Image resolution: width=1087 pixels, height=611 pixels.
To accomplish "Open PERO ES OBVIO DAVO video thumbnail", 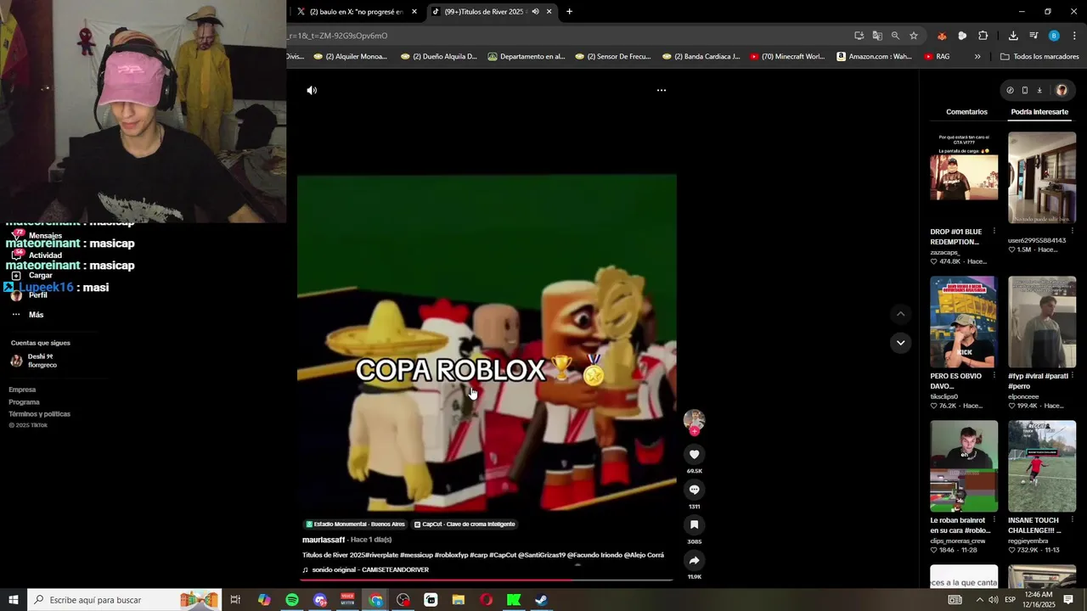I will coord(964,322).
